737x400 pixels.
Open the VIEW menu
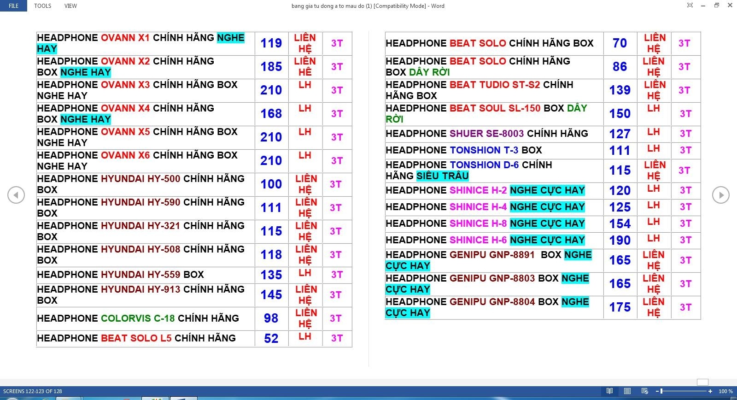coord(70,6)
